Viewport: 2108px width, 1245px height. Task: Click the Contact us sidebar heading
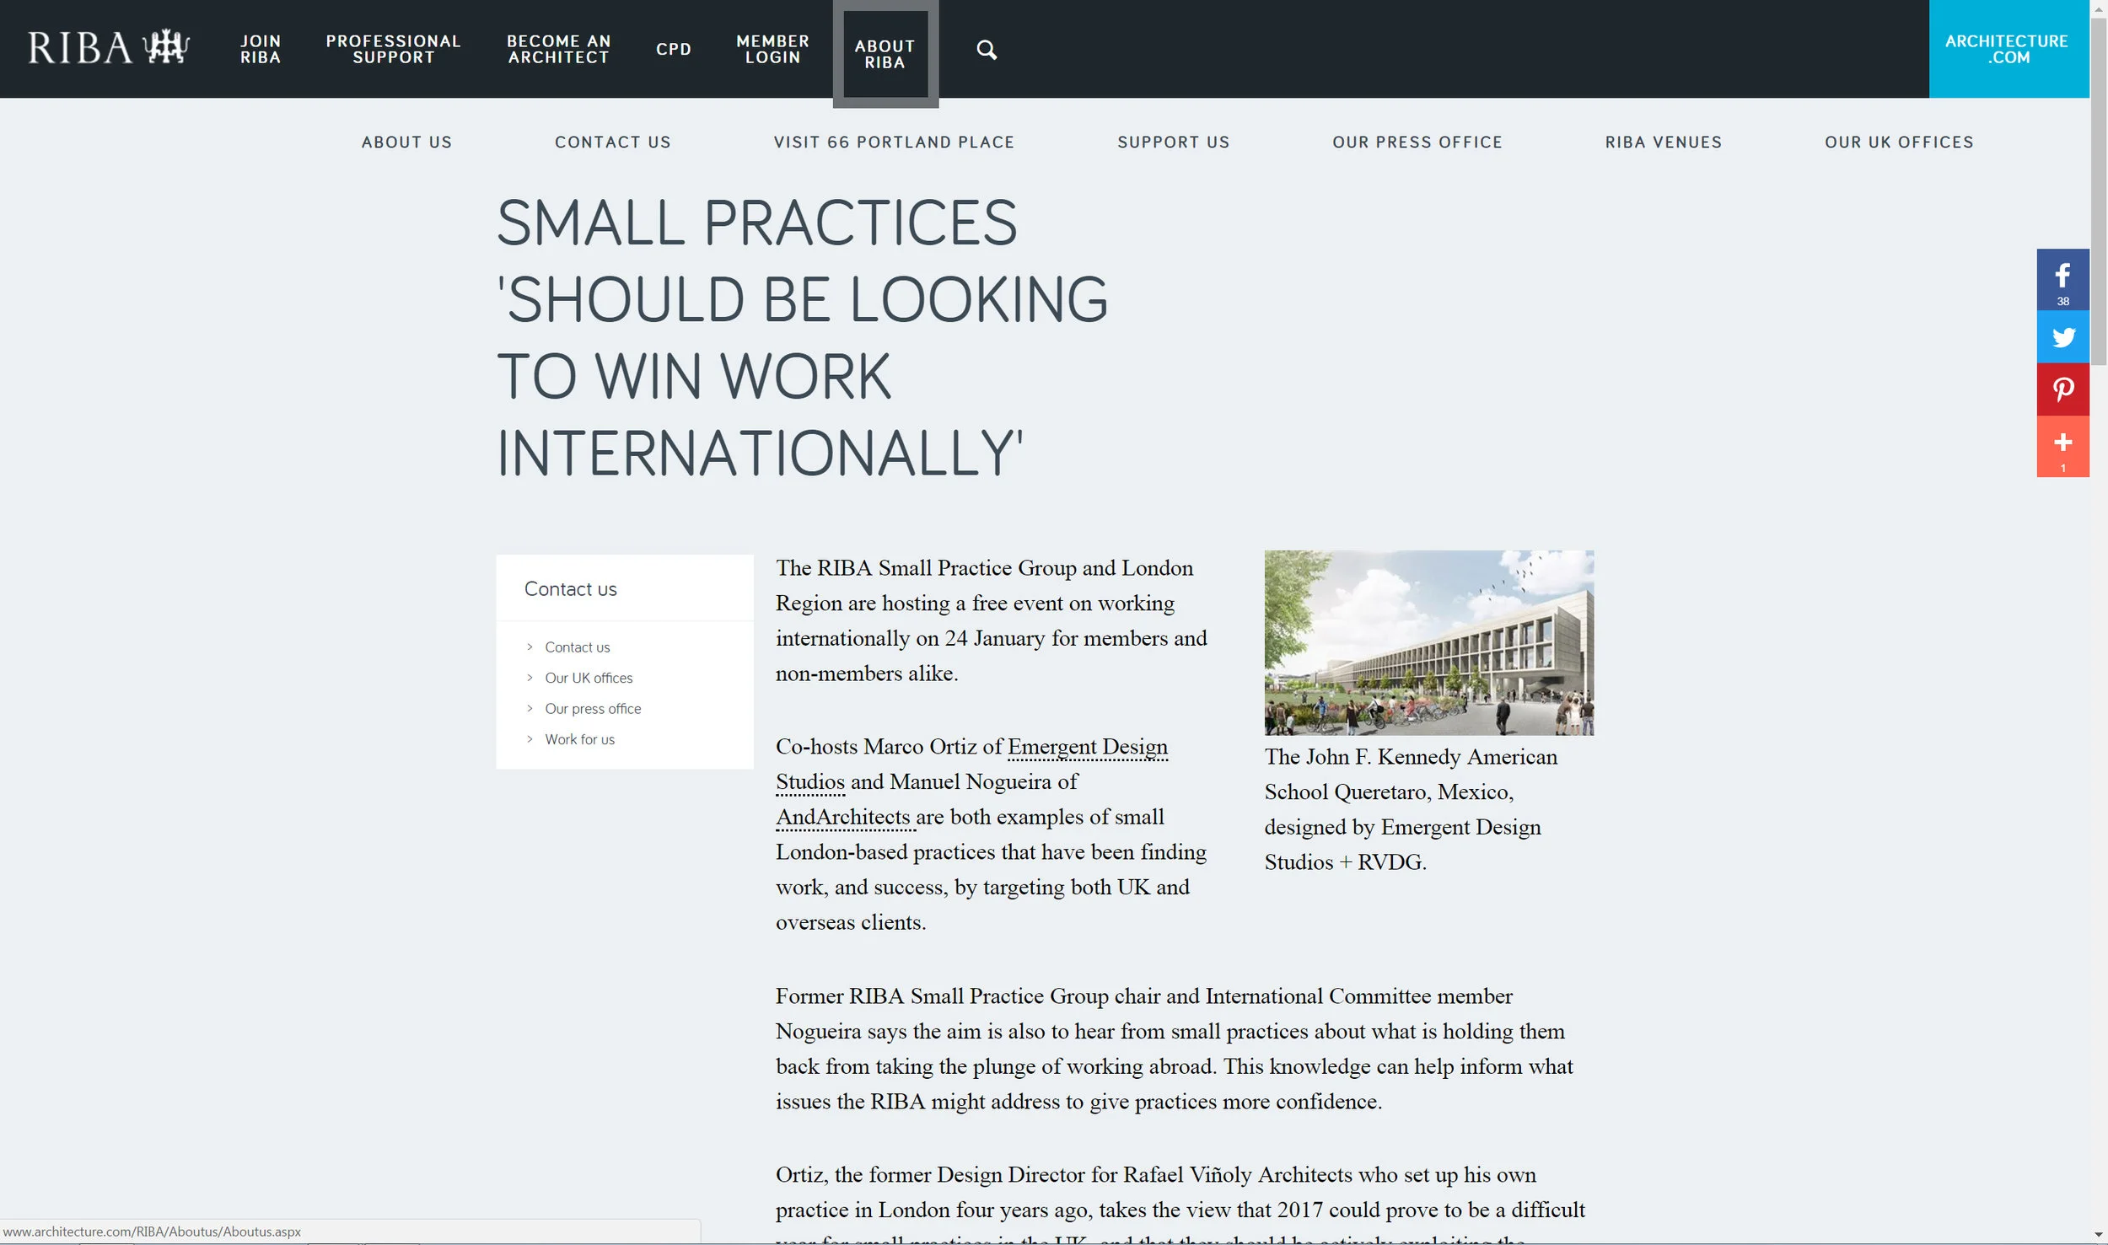click(x=571, y=589)
